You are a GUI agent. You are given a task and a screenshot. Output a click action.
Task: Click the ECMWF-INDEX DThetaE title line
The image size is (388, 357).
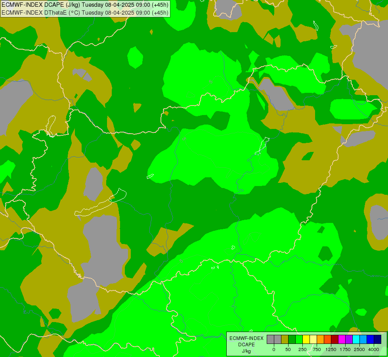click(x=85, y=13)
